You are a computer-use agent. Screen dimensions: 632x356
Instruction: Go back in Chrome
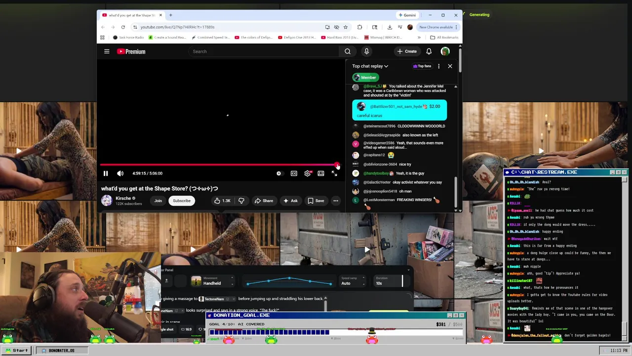click(103, 27)
